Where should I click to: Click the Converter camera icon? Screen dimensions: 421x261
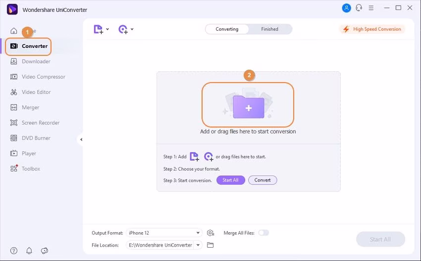14,46
